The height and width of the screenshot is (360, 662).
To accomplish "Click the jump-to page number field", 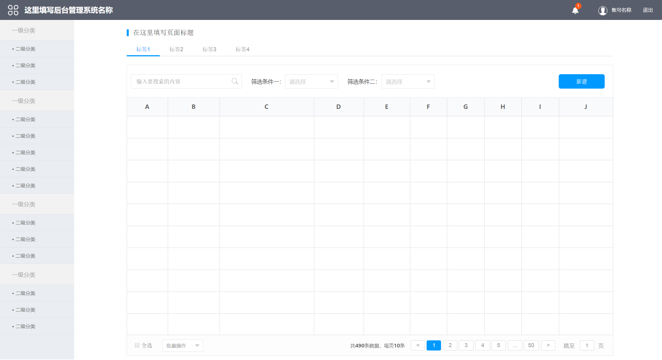I will tap(587, 346).
